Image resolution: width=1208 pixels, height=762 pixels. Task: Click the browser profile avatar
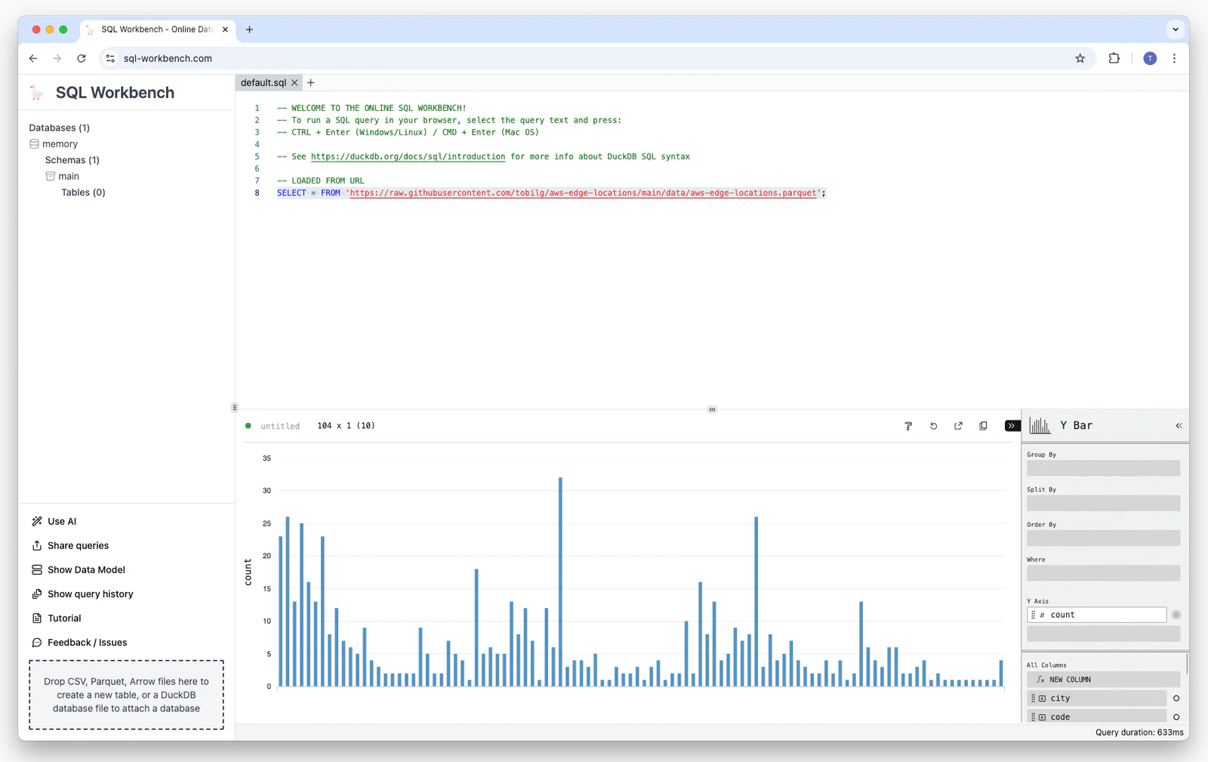pos(1150,58)
